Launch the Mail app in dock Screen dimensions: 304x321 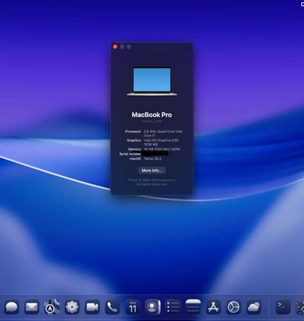click(31, 307)
